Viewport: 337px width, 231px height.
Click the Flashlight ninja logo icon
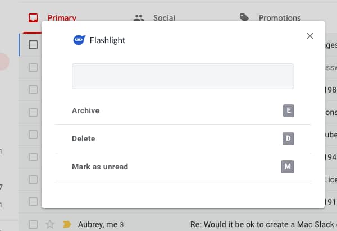pos(79,40)
